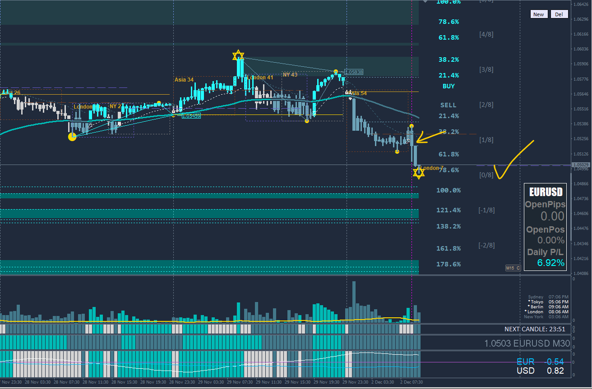Select the yellow star marker below London 7 low
This screenshot has width=592, height=389.
coord(419,173)
